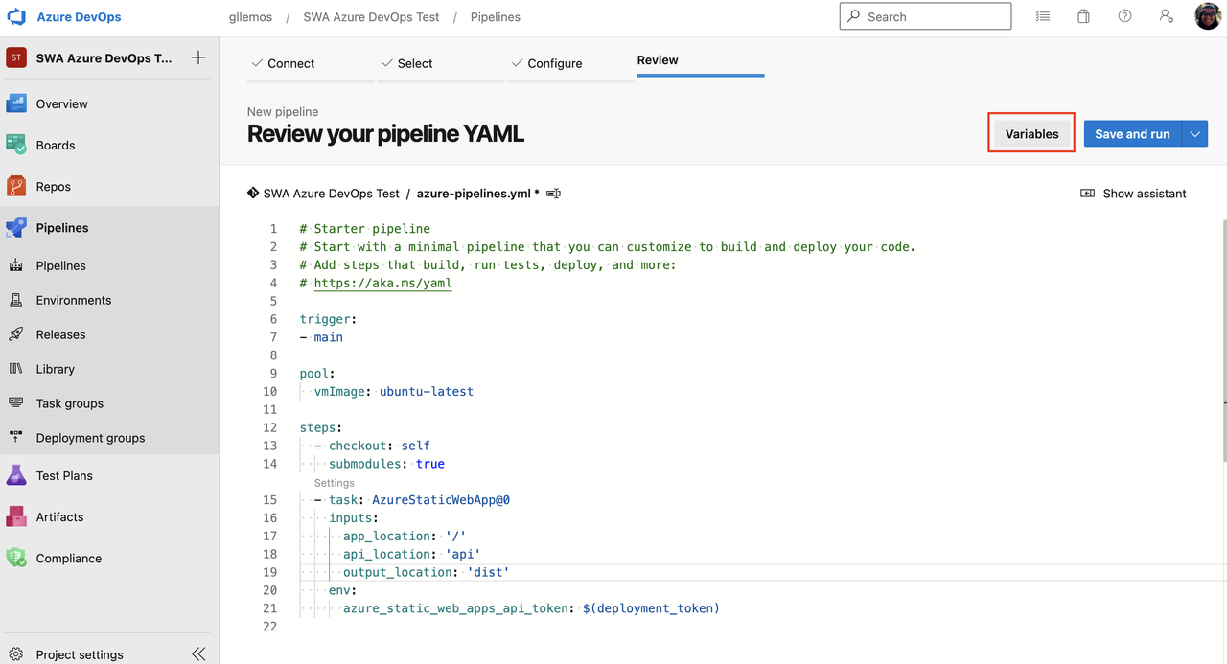Open the Test Plans flask icon
Viewport: 1227px width, 664px height.
16,475
